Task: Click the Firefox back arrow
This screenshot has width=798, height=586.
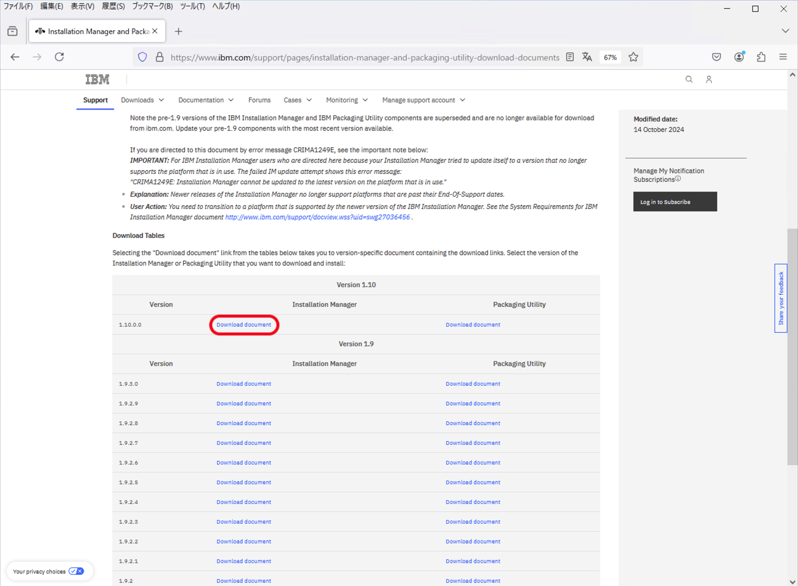Action: click(15, 57)
